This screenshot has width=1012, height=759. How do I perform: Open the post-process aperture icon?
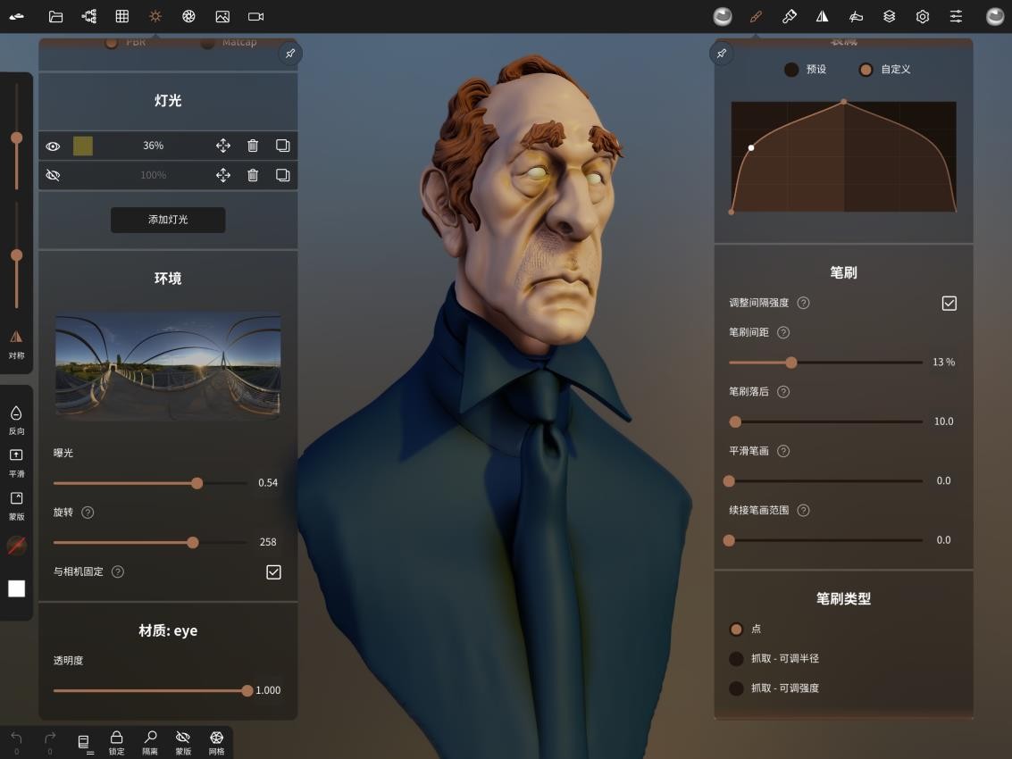click(188, 15)
